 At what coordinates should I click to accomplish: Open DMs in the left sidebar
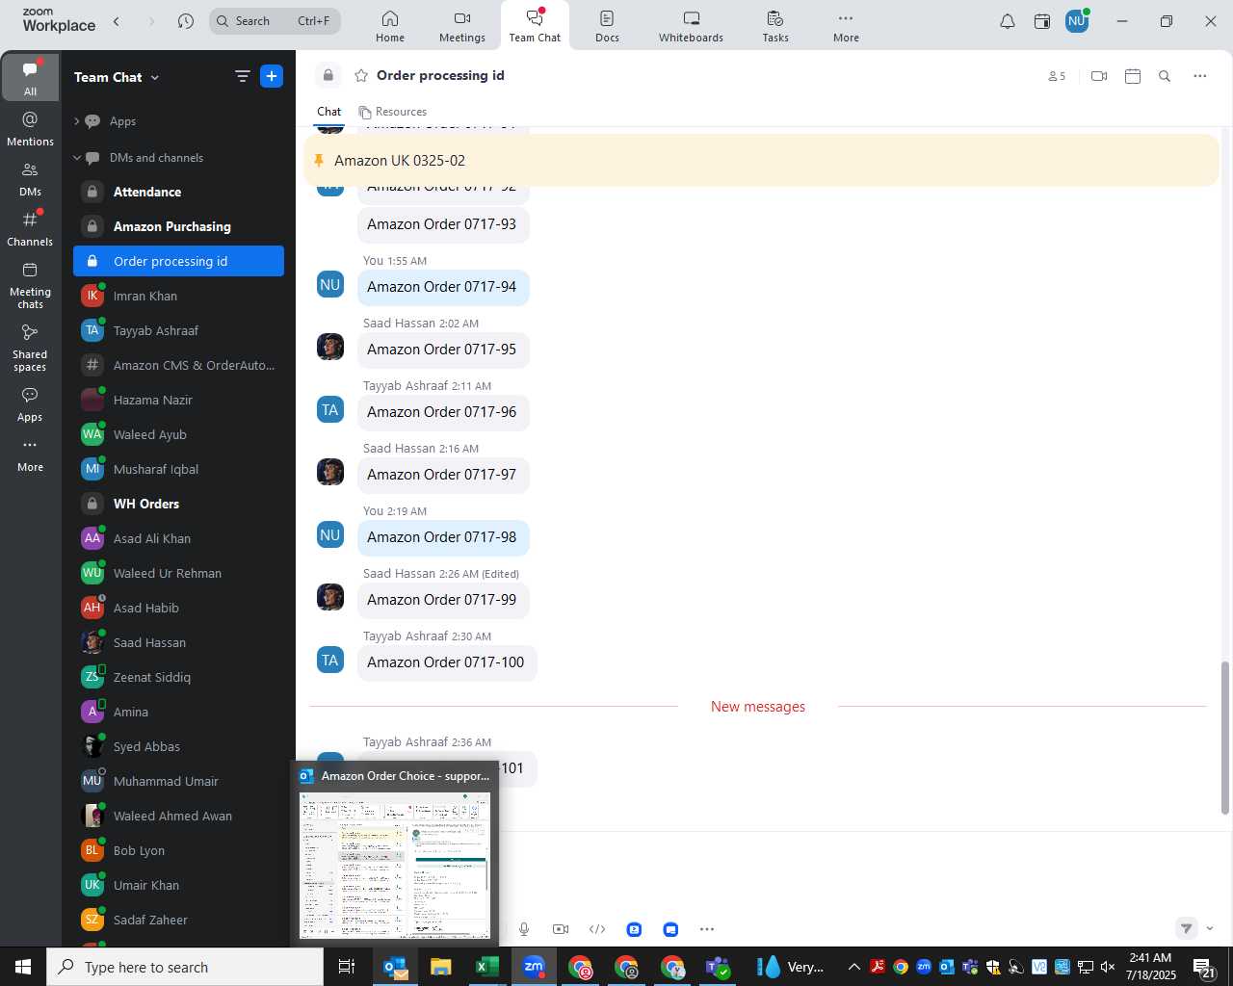tap(30, 179)
